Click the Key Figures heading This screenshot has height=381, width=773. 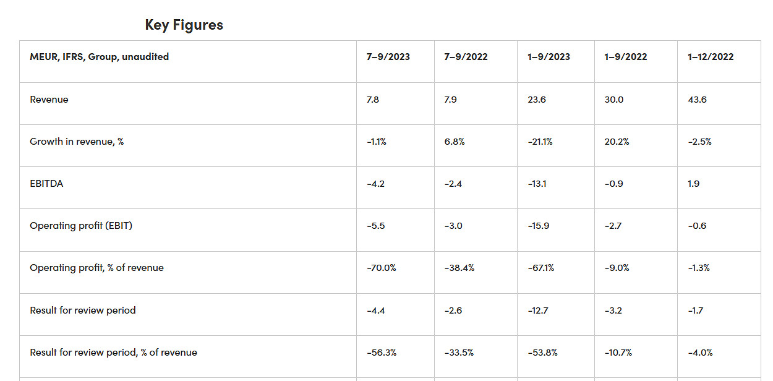184,25
